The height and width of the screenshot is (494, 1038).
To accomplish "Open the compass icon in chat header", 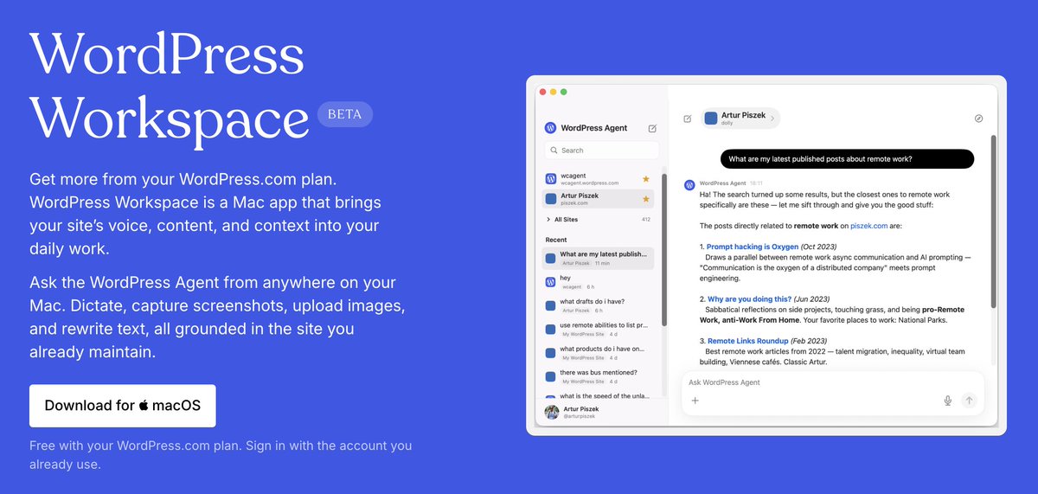I will [978, 119].
